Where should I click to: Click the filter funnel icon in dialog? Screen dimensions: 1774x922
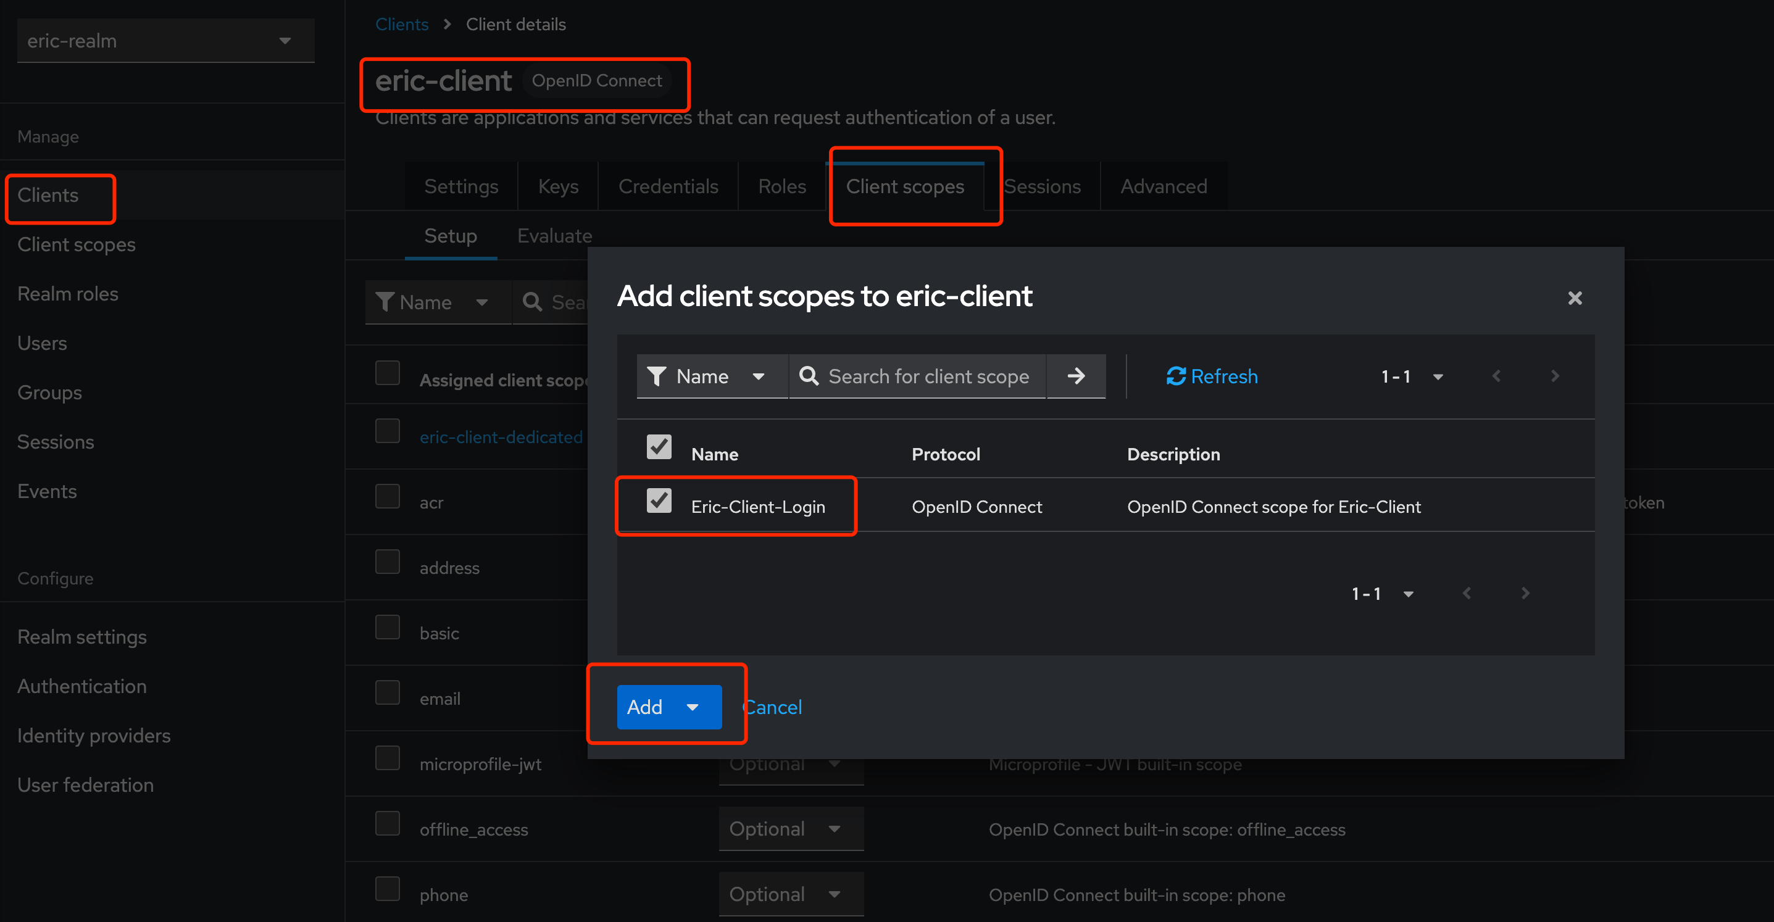click(x=656, y=376)
